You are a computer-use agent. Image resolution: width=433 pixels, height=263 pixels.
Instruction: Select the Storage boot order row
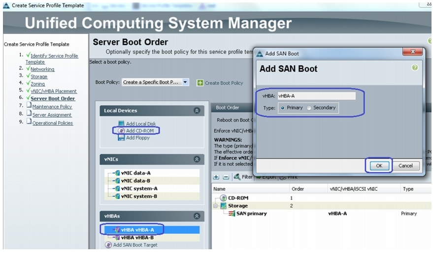click(322, 205)
